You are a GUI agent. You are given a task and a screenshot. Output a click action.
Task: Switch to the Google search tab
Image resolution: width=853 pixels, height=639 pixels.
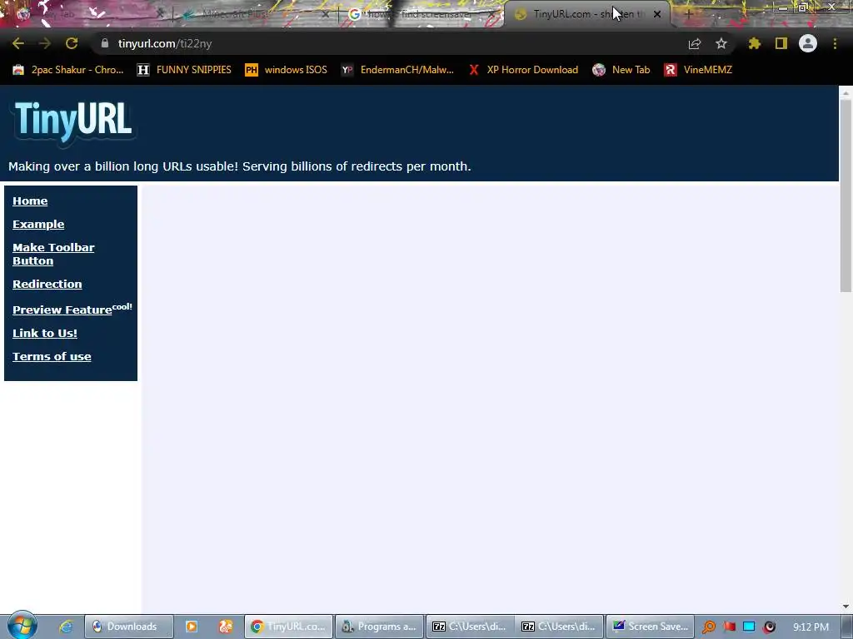point(419,14)
